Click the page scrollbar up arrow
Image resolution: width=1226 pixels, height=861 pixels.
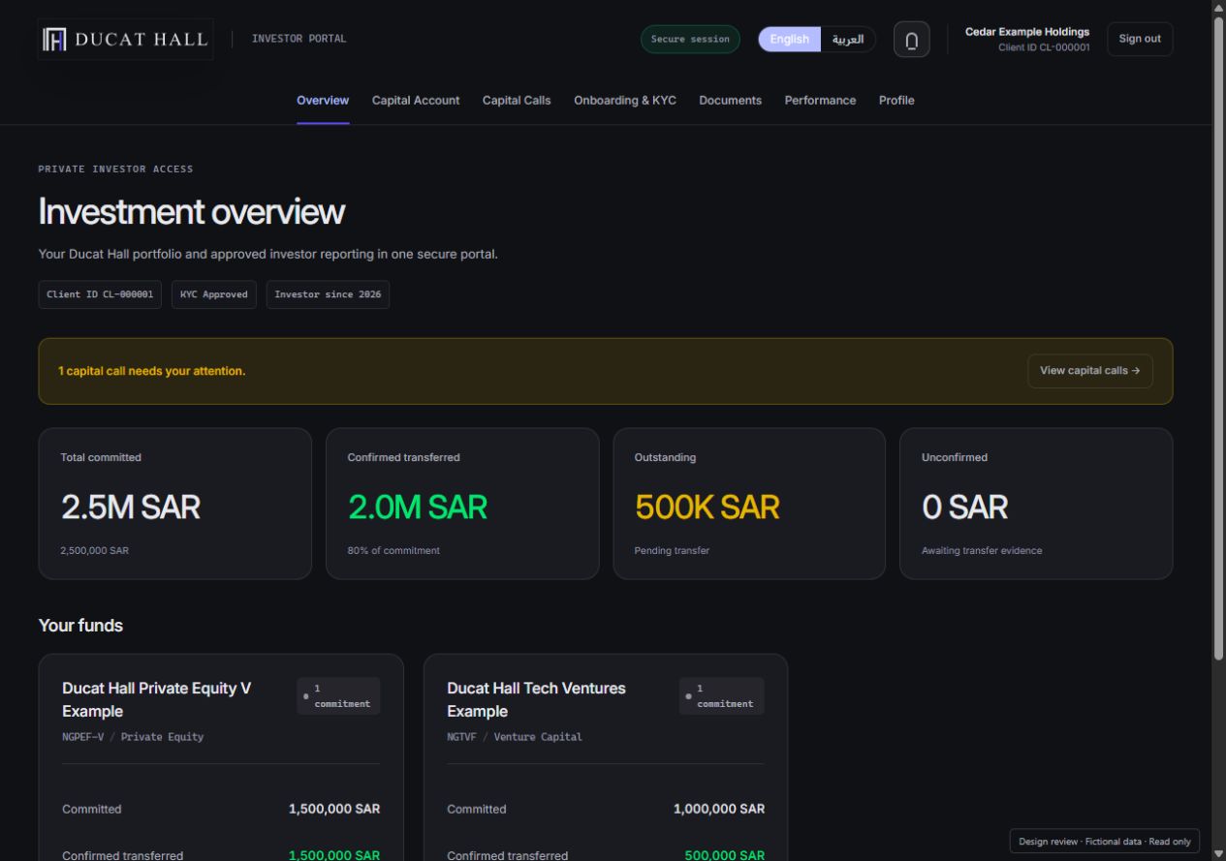tap(1218, 8)
